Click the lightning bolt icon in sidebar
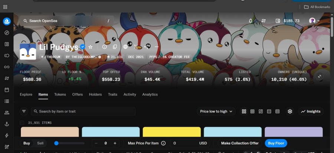The height and width of the screenshot is (153, 334). 7,135
